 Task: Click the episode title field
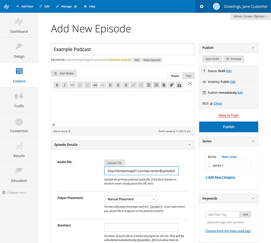(x=123, y=49)
